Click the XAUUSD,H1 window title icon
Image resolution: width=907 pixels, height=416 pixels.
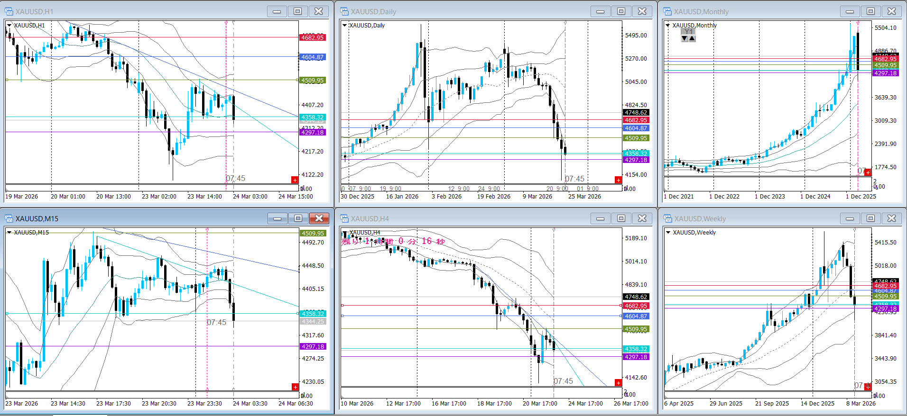9,11
